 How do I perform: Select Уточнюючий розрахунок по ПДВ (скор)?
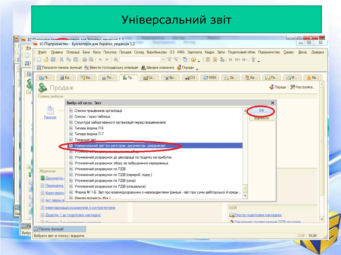155,181
